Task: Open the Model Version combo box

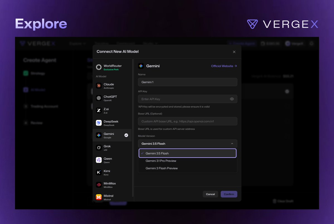Action: click(187, 144)
